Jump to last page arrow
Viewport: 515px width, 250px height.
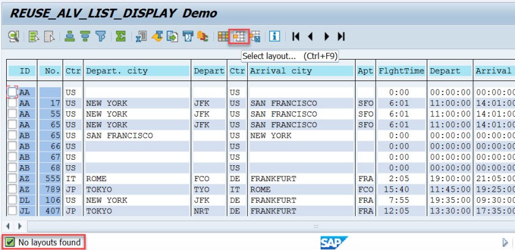(x=341, y=36)
